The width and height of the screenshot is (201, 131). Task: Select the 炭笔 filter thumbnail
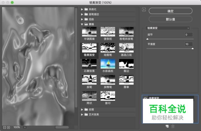(89, 80)
